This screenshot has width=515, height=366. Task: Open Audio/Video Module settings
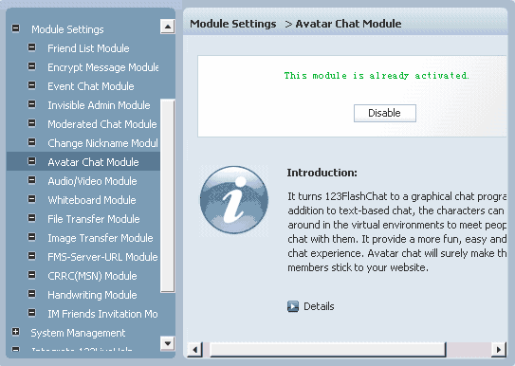[92, 181]
